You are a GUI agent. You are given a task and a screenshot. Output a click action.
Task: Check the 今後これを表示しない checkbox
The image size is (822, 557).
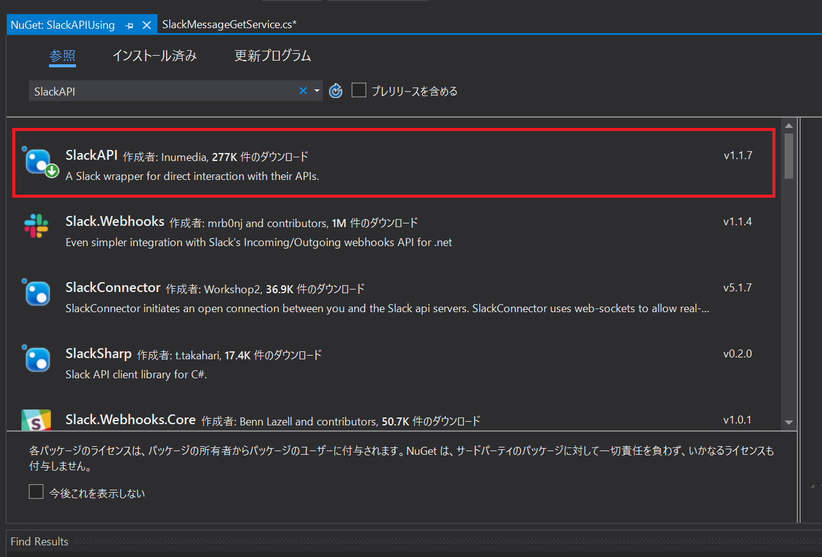pyautogui.click(x=36, y=492)
